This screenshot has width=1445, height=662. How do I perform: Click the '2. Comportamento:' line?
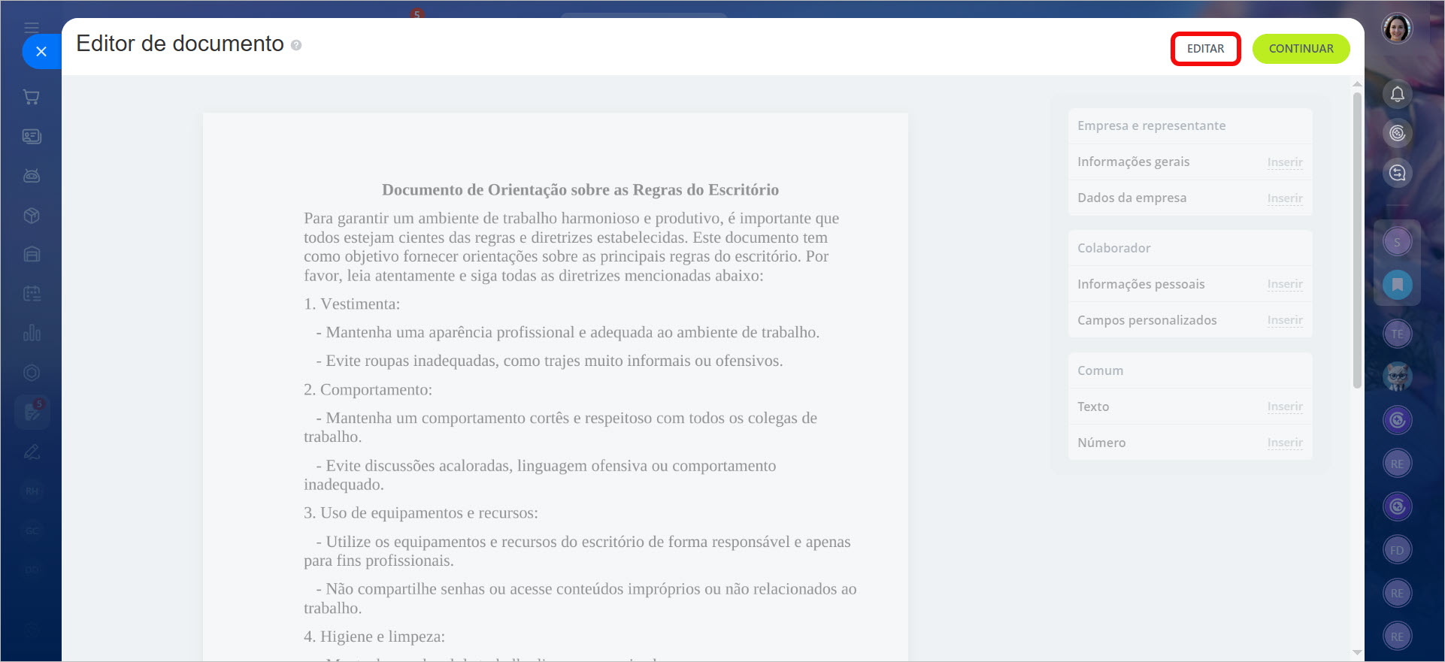click(368, 390)
